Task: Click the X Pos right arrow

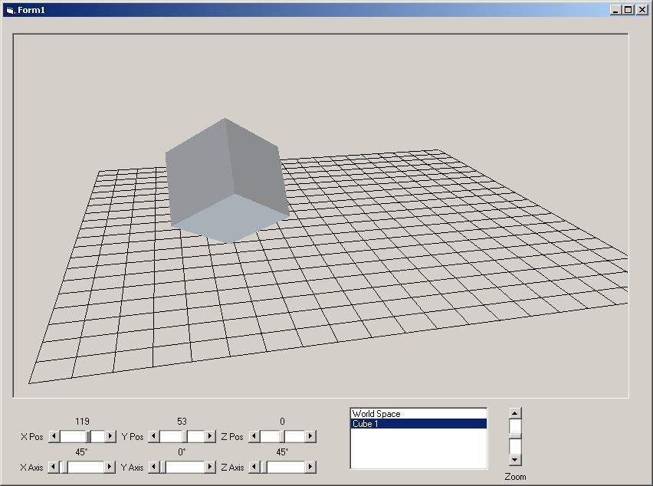Action: click(x=110, y=436)
